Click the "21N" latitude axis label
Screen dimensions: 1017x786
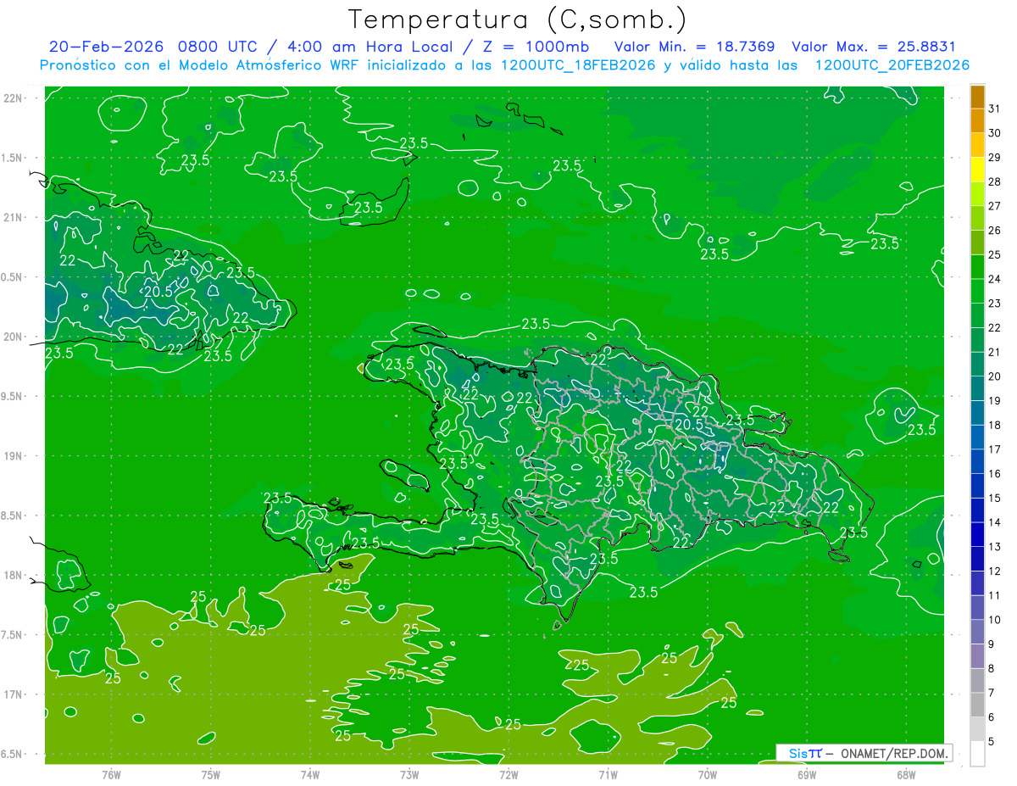[13, 217]
